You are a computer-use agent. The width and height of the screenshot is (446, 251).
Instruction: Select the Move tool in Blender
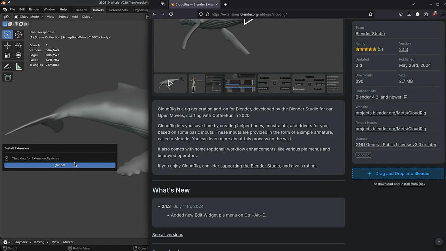(x=7, y=46)
